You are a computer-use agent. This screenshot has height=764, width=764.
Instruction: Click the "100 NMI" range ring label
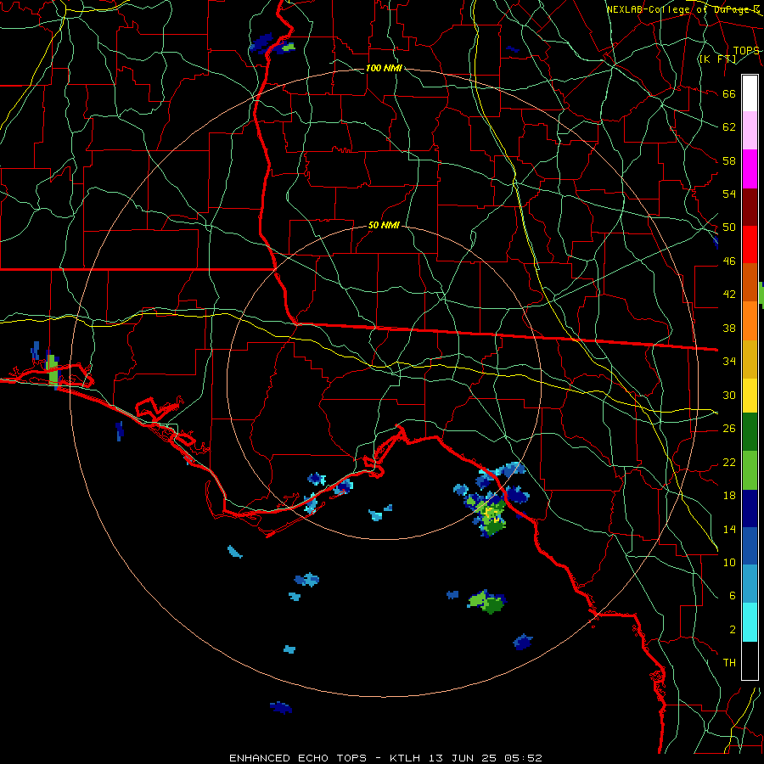point(384,68)
